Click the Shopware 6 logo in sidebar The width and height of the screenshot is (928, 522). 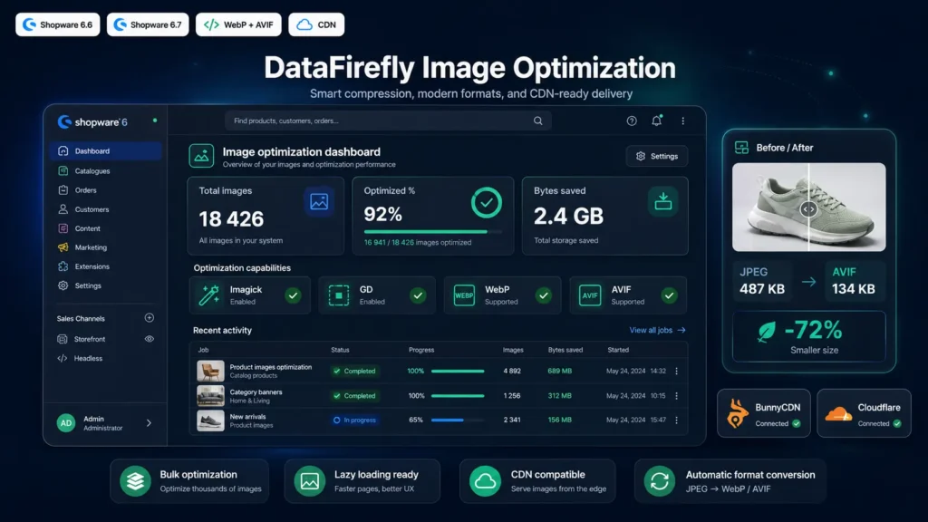92,122
